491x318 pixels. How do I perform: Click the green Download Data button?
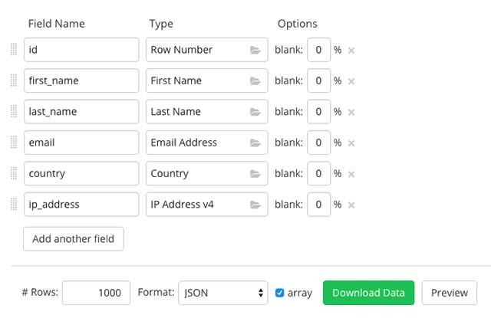tap(368, 293)
